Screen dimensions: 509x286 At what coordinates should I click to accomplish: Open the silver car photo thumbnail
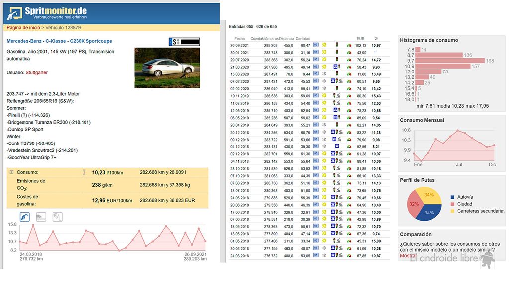tap(167, 68)
